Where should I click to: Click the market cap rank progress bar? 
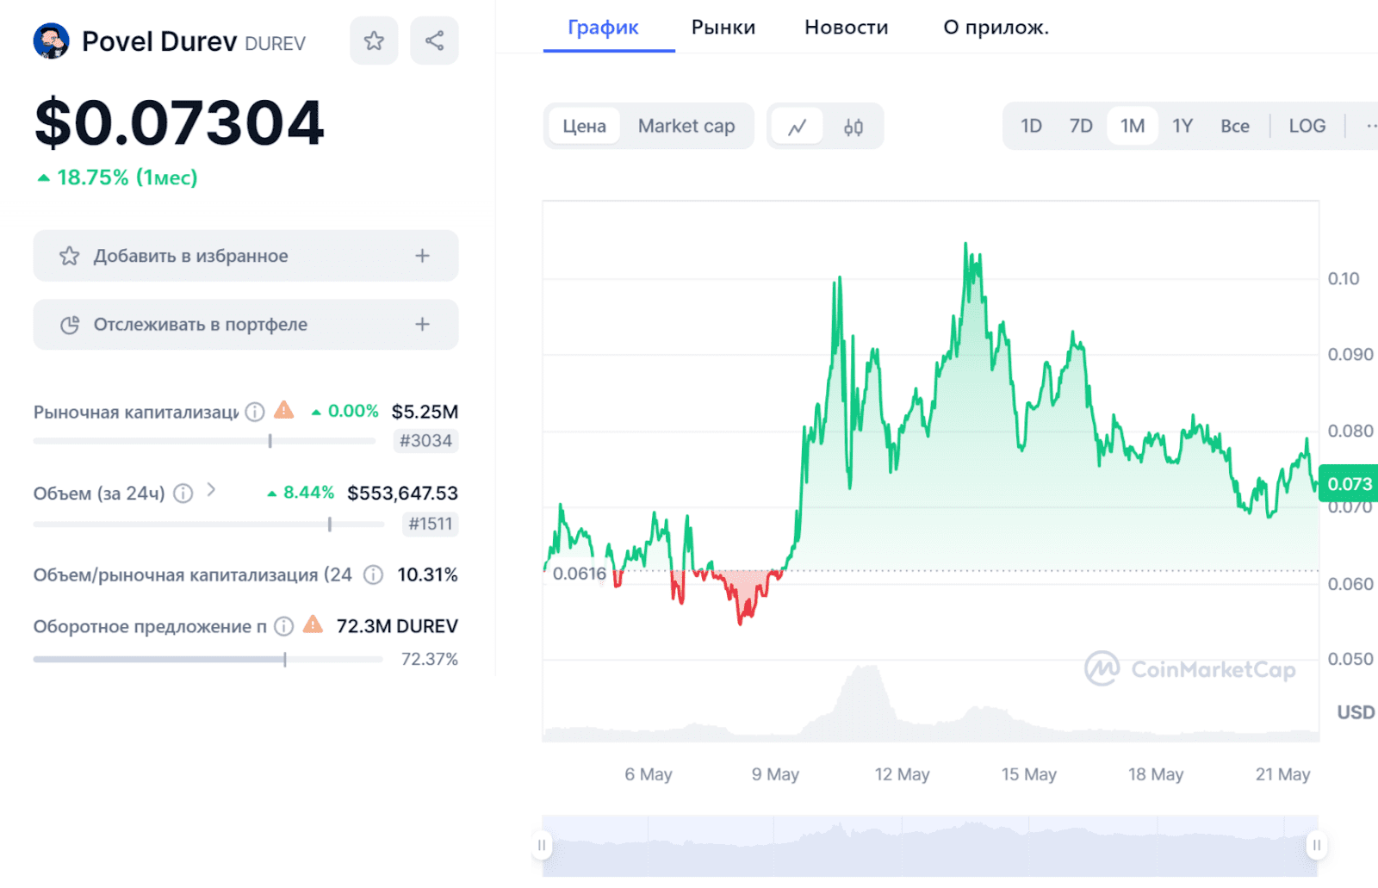[x=205, y=441]
